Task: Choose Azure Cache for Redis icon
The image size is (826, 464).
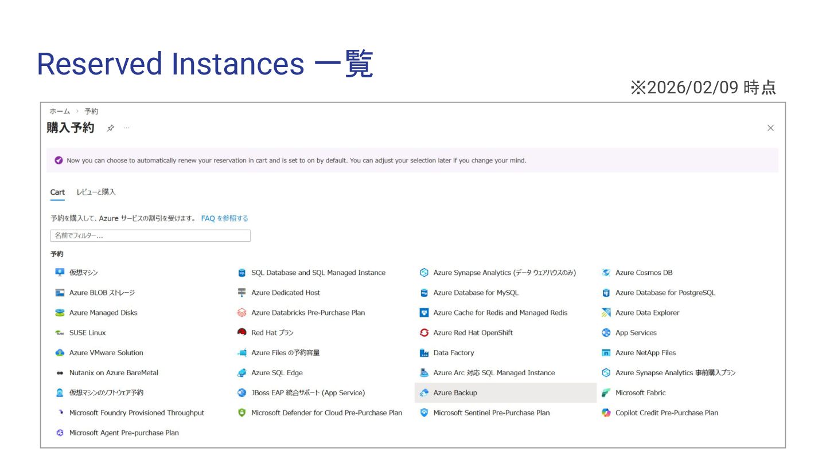Action: point(424,313)
